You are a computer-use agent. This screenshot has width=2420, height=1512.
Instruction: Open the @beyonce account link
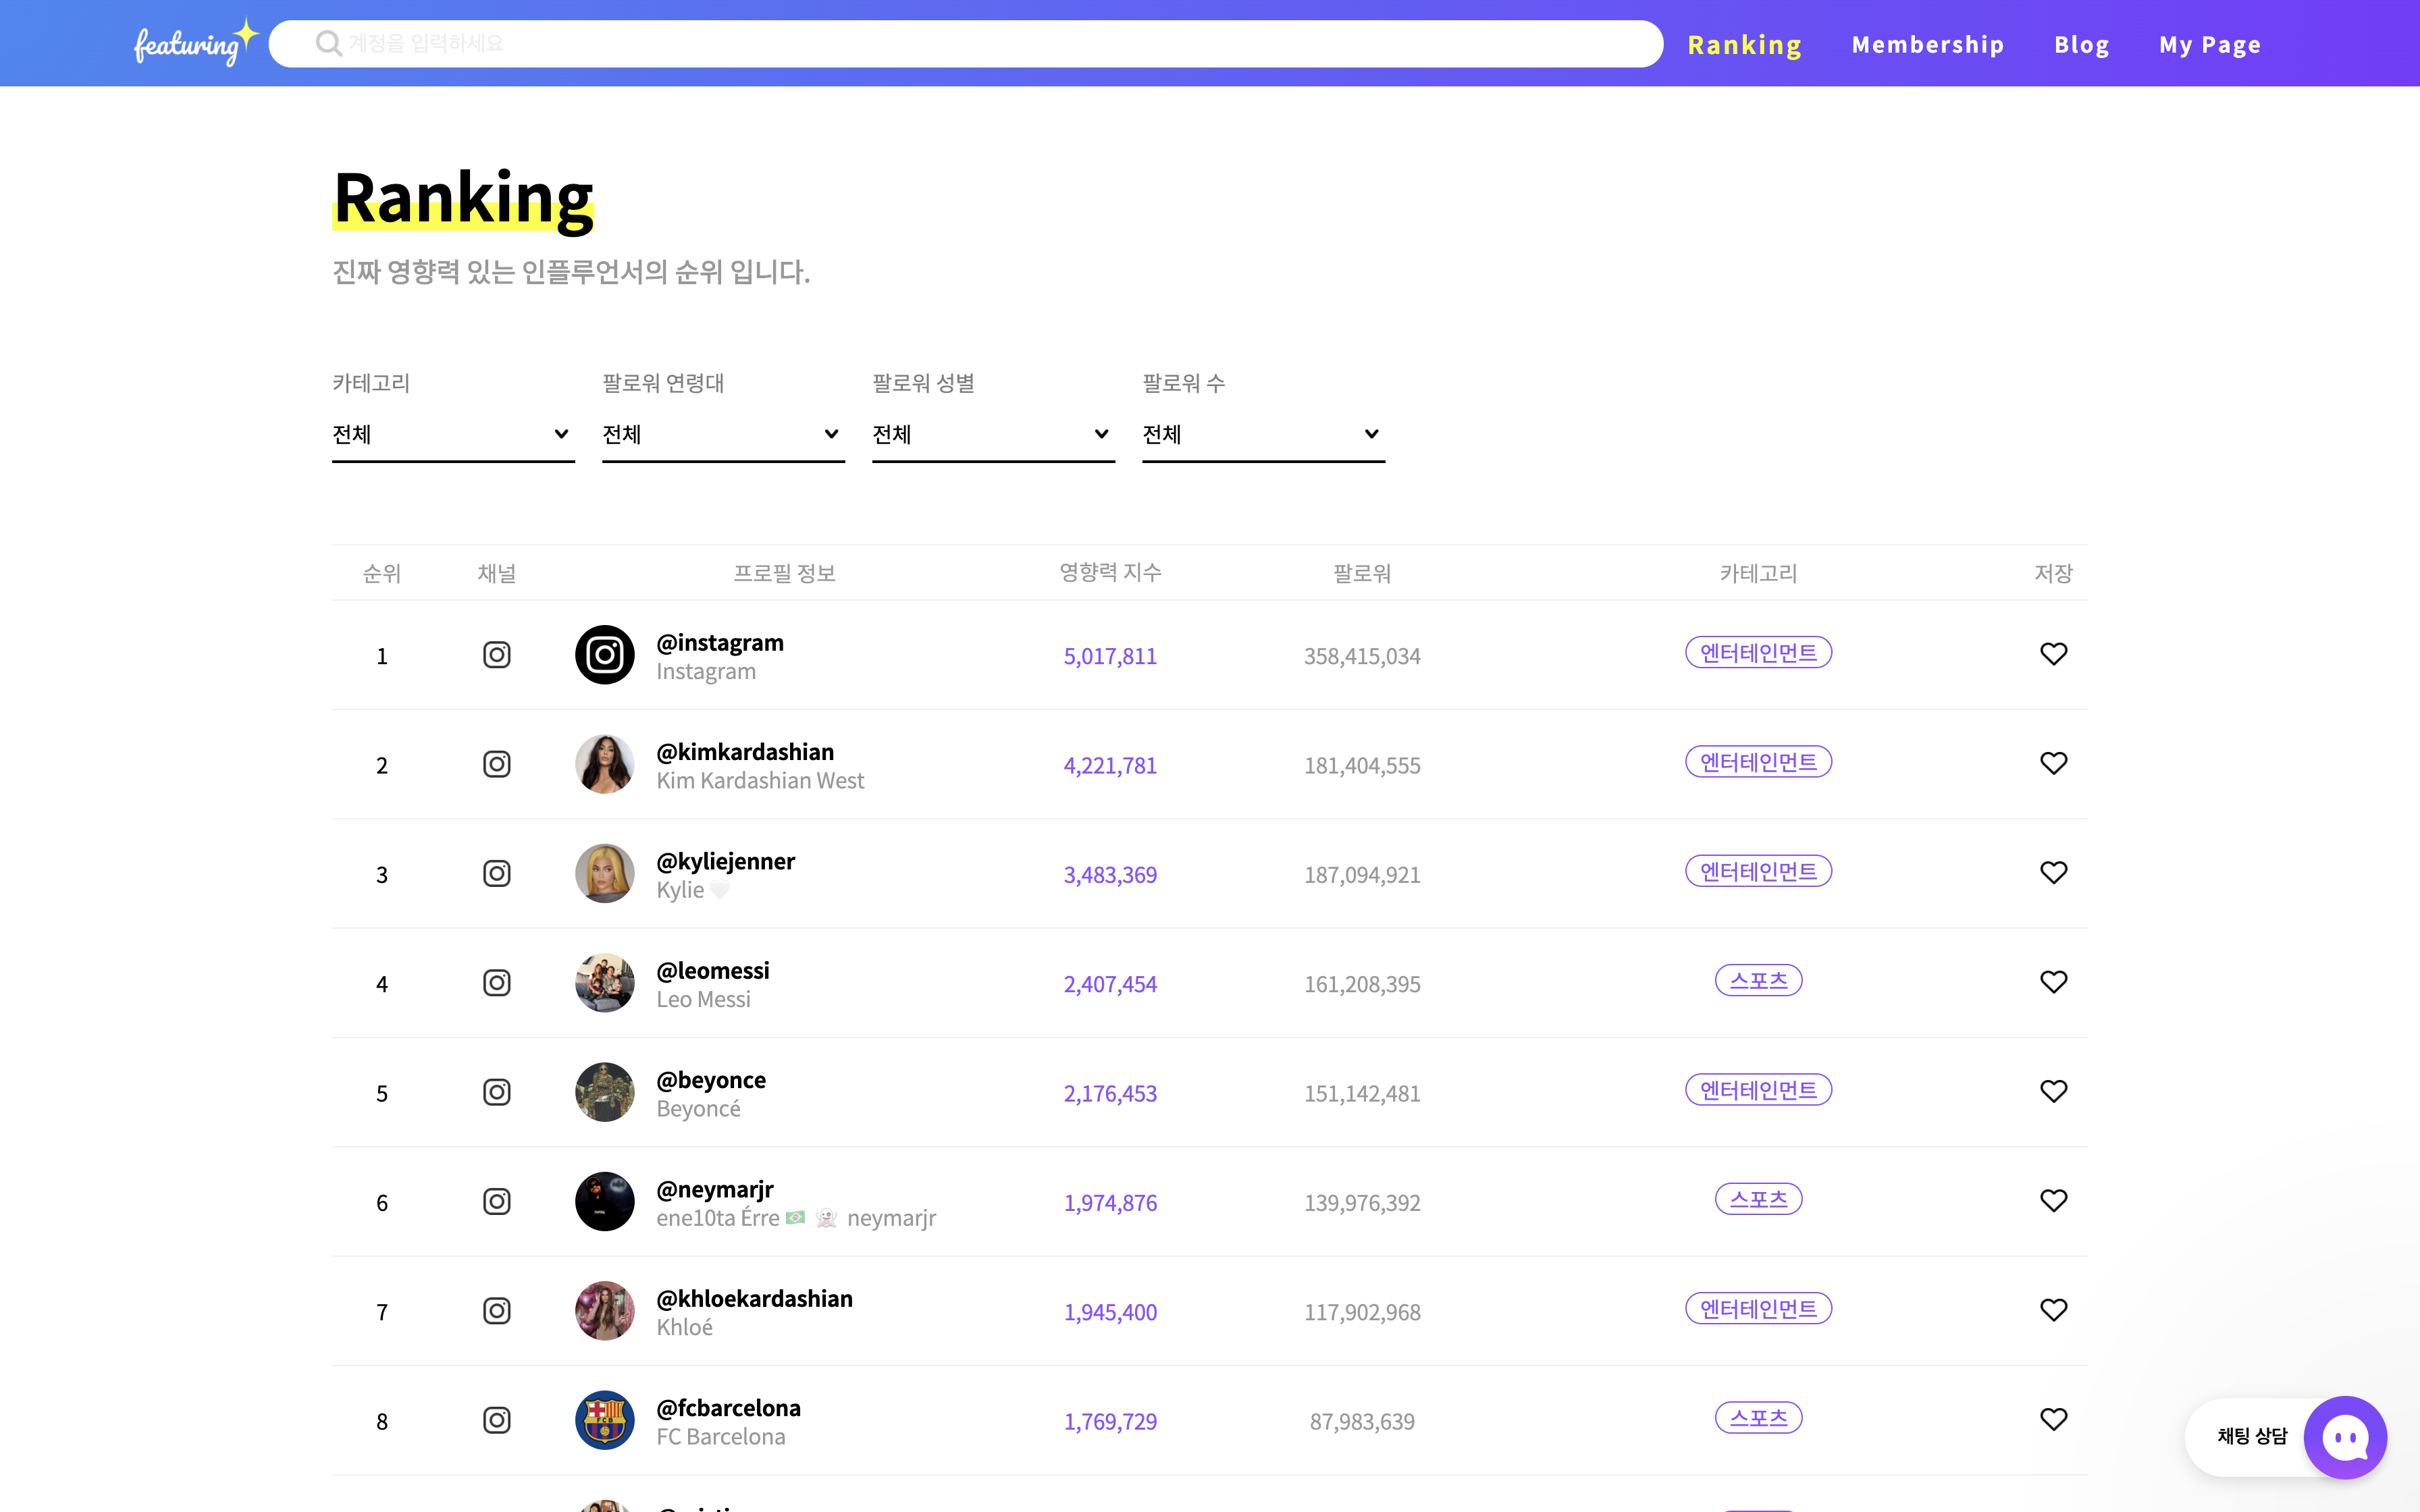point(711,1080)
